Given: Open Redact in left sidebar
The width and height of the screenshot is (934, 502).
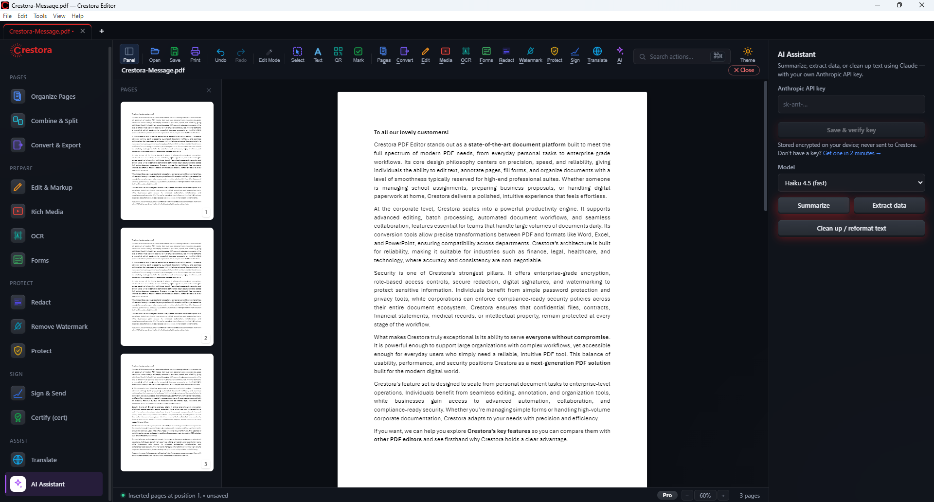Looking at the screenshot, I should click(x=54, y=302).
